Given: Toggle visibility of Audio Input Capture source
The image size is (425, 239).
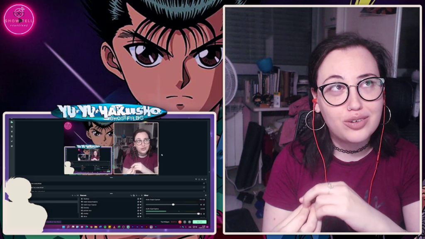Looking at the screenshot, I should [141, 205].
